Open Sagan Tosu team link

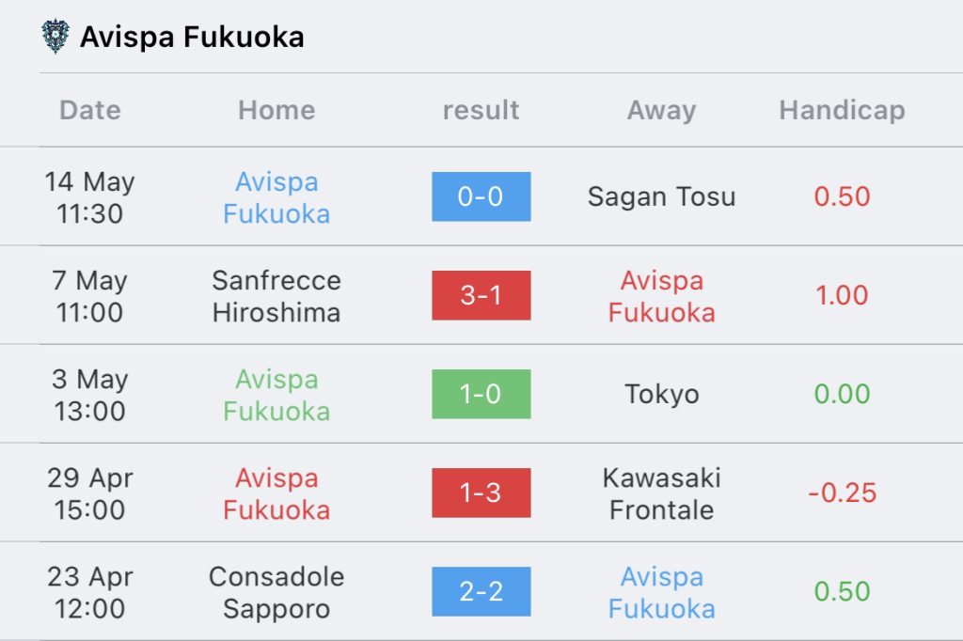[x=661, y=197]
